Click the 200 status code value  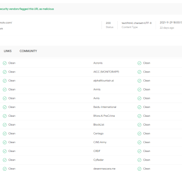[108, 23]
